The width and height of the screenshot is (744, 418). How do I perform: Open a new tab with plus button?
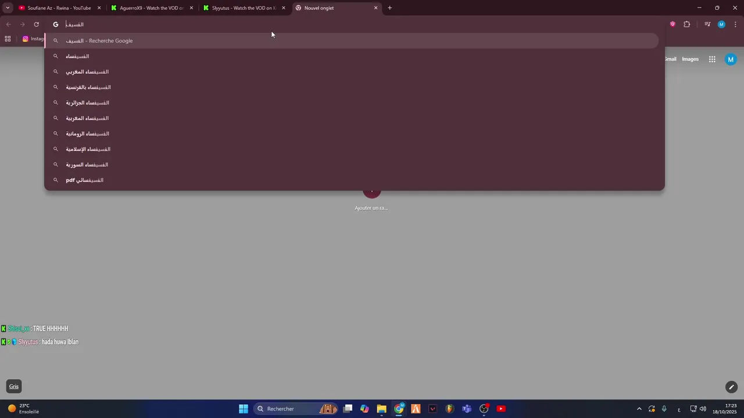click(x=389, y=8)
